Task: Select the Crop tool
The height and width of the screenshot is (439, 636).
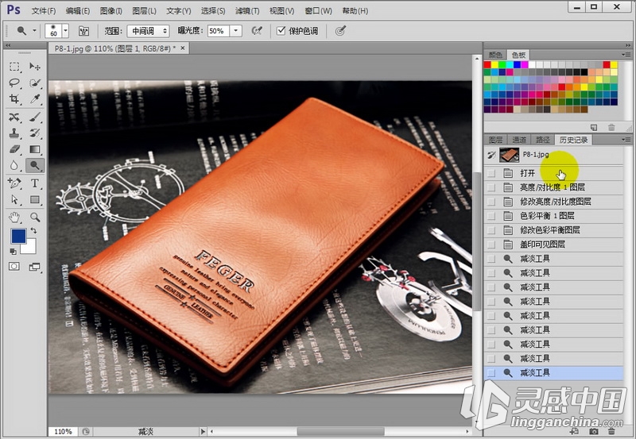Action: (14, 98)
